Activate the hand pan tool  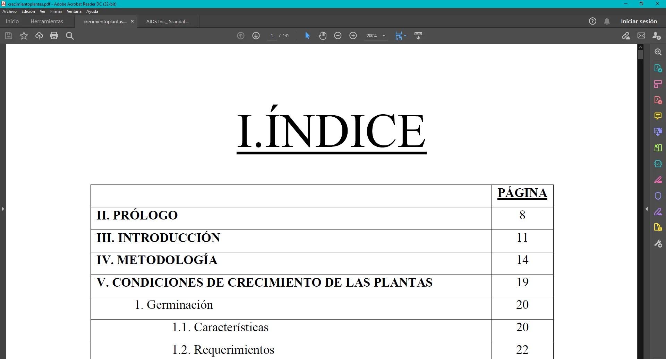(323, 36)
